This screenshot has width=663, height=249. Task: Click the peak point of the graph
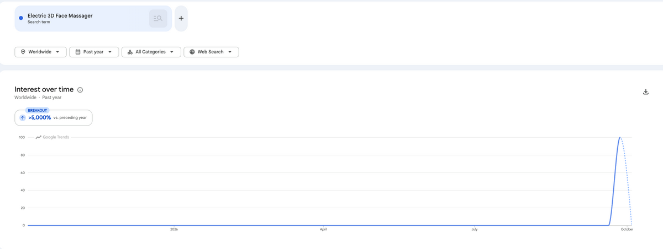pyautogui.click(x=620, y=138)
